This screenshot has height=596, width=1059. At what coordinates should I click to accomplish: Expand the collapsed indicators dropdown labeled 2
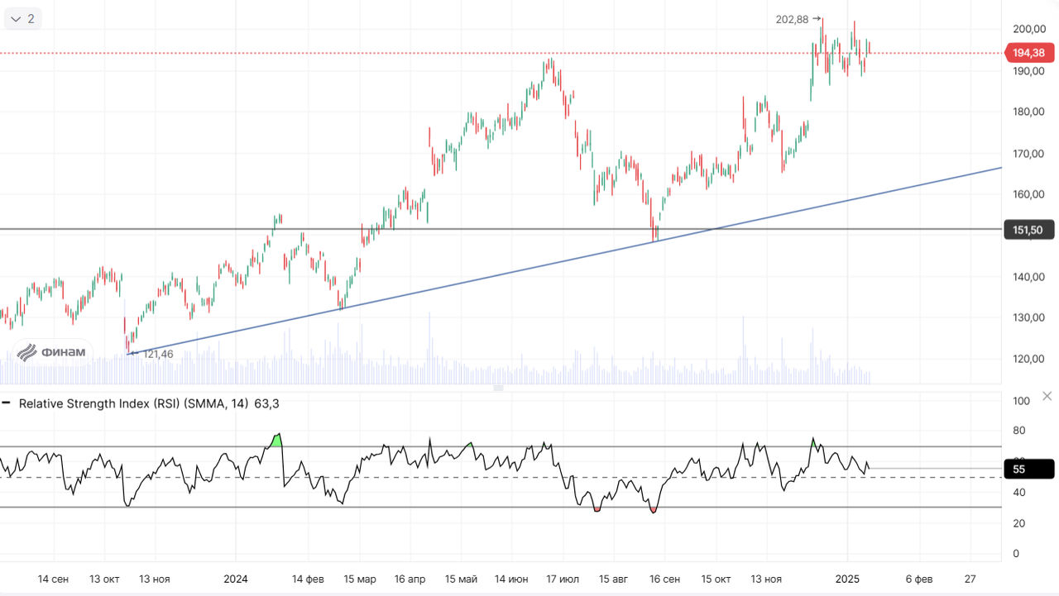22,18
